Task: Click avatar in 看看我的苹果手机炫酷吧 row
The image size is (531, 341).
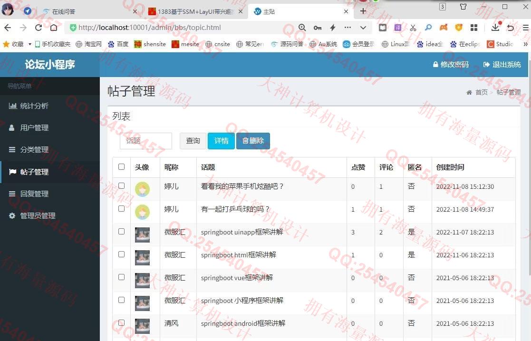Action: [x=142, y=189]
